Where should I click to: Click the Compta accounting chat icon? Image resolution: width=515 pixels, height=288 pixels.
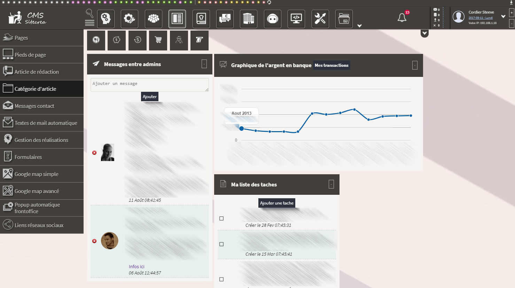(225, 19)
